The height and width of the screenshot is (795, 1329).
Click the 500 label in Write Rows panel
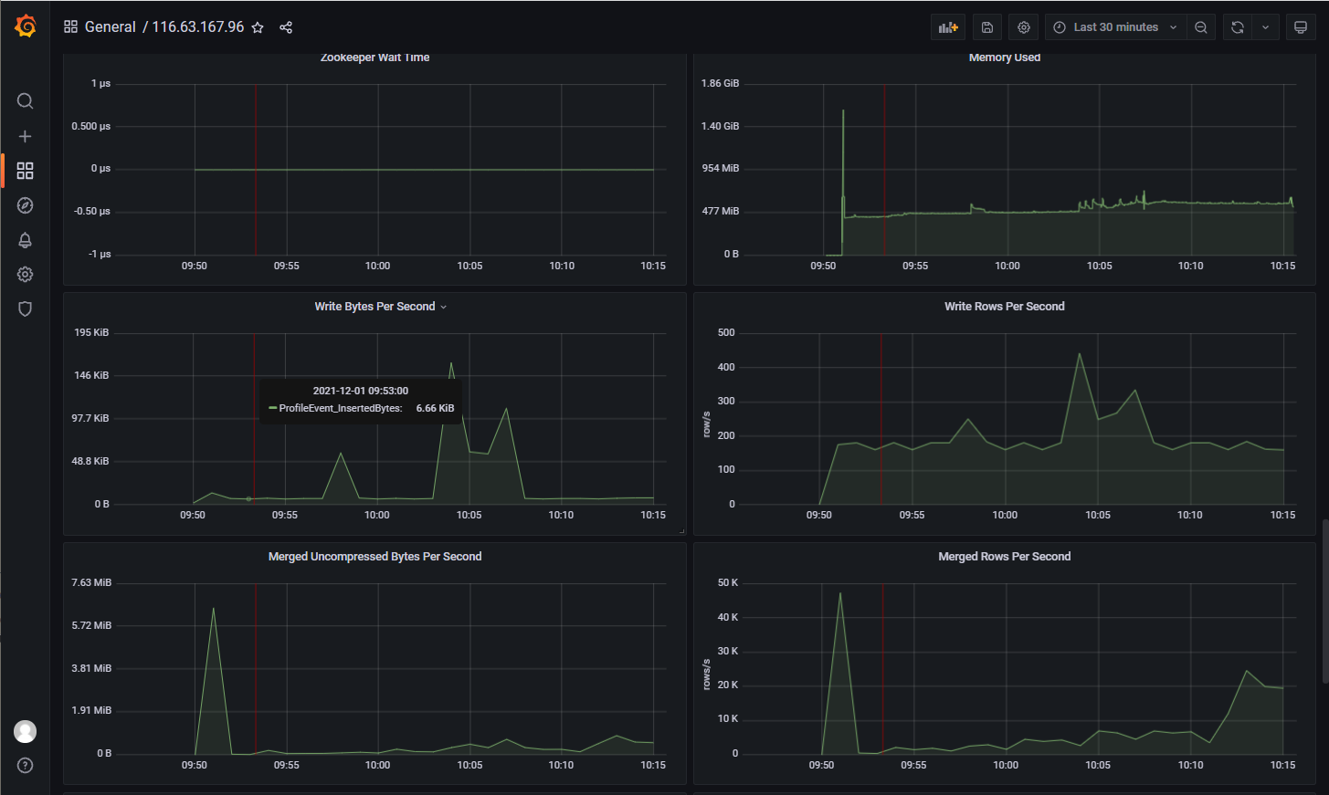click(726, 332)
